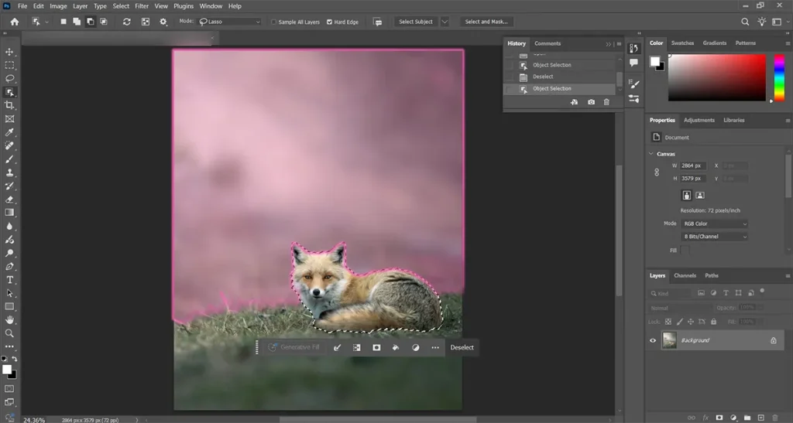This screenshot has width=793, height=423.
Task: Select the History Brush tool
Action: coord(9,186)
